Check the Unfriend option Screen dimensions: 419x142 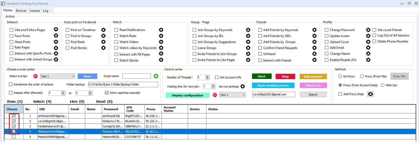(x=260, y=54)
